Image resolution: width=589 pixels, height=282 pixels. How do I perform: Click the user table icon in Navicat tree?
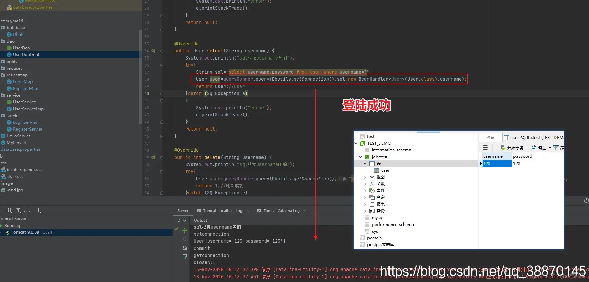(x=377, y=170)
